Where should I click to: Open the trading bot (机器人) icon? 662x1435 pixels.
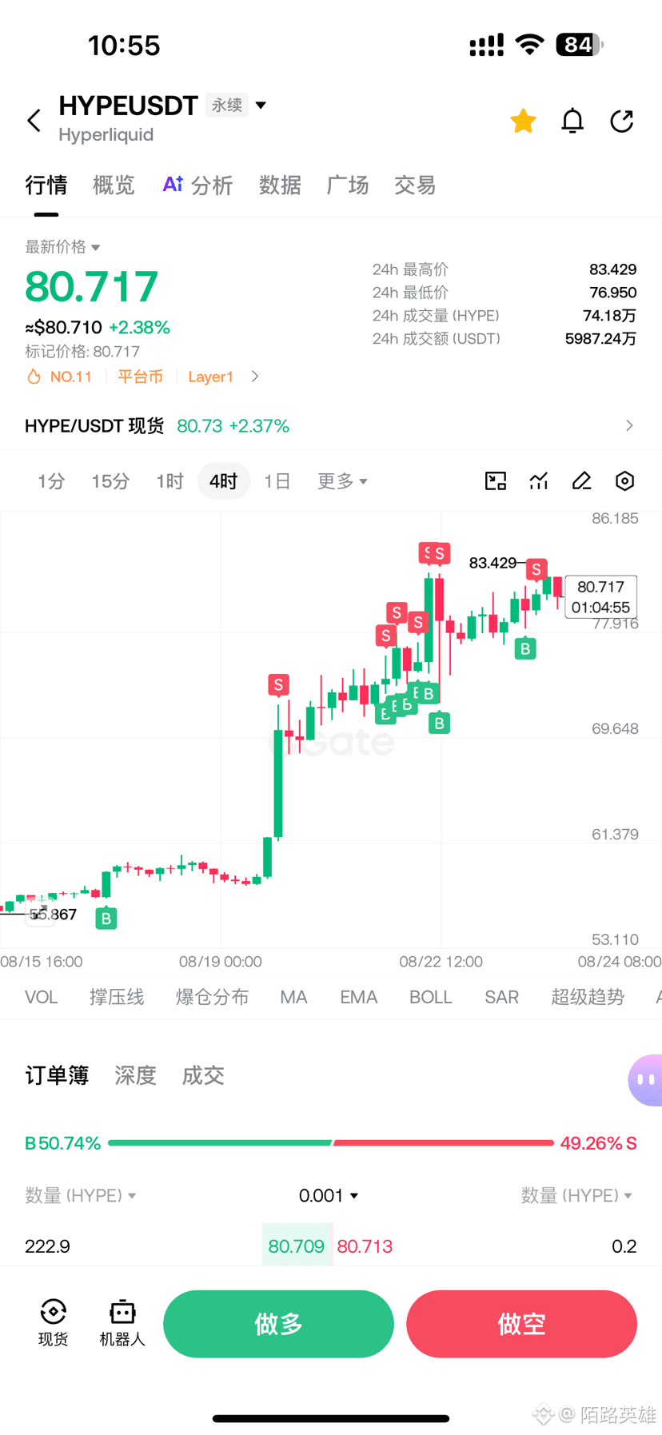122,1323
